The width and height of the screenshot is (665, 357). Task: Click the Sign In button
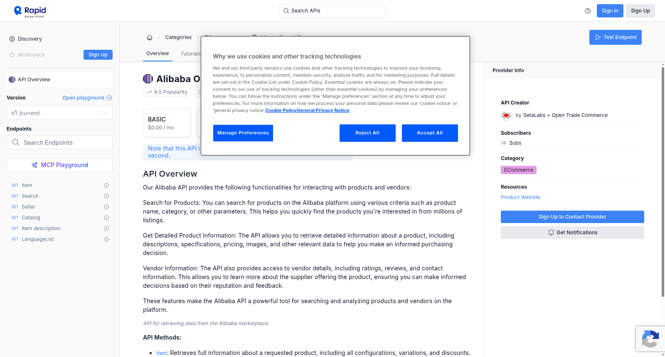pos(610,11)
